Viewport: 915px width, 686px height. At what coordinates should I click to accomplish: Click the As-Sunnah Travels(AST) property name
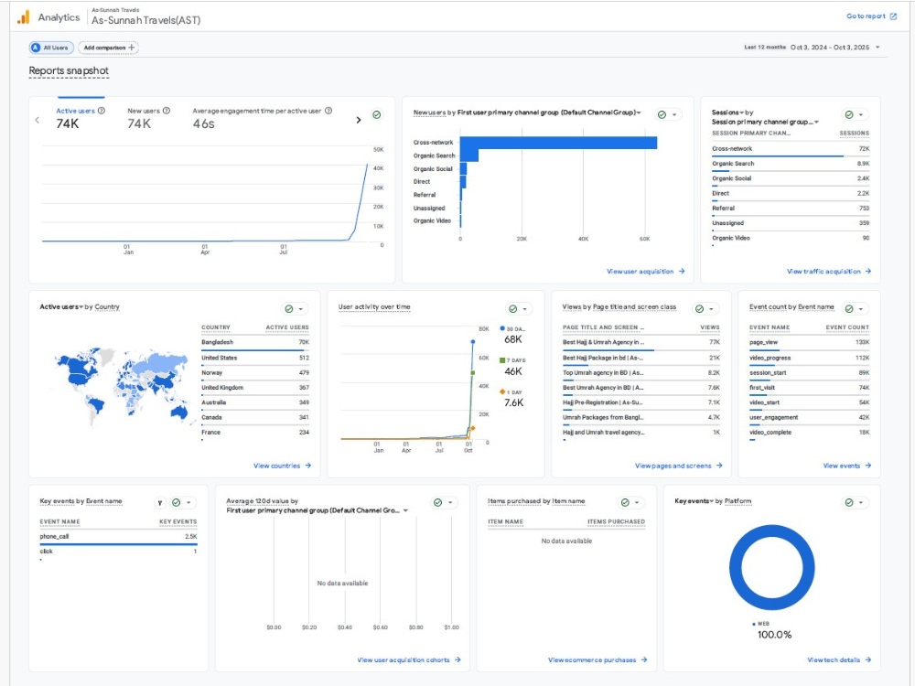145,20
